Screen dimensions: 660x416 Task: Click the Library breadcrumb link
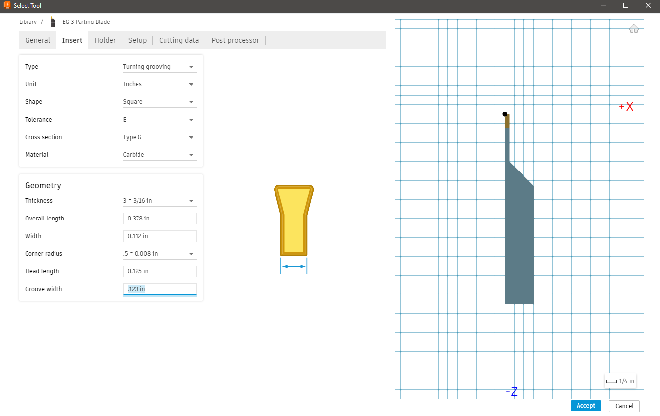click(x=27, y=22)
